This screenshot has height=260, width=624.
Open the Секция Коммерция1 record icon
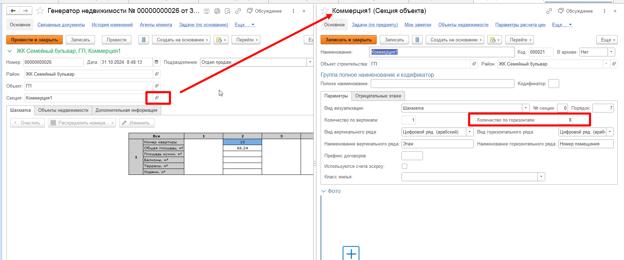157,98
